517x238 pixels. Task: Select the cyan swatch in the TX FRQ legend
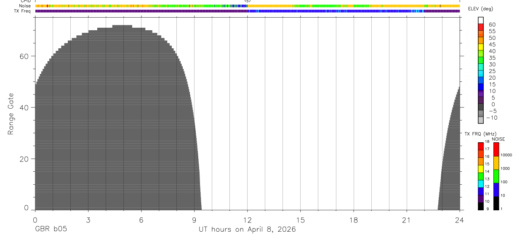pos(480,184)
